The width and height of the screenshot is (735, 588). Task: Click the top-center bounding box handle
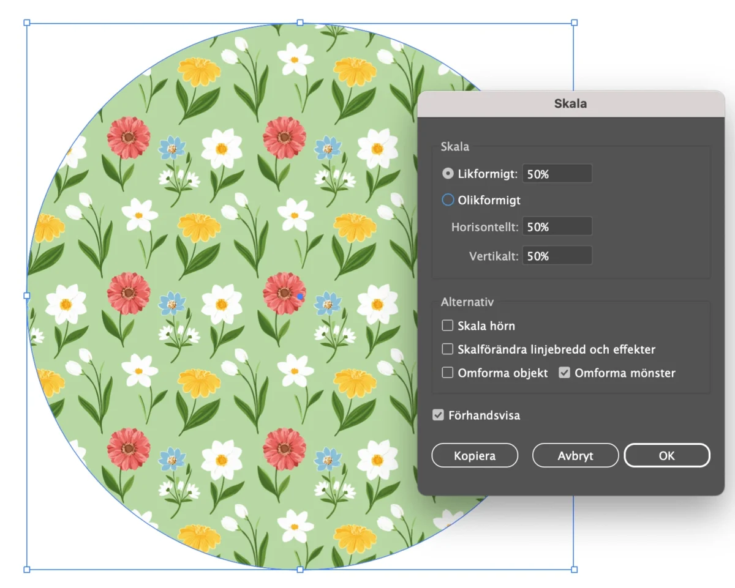click(x=300, y=23)
